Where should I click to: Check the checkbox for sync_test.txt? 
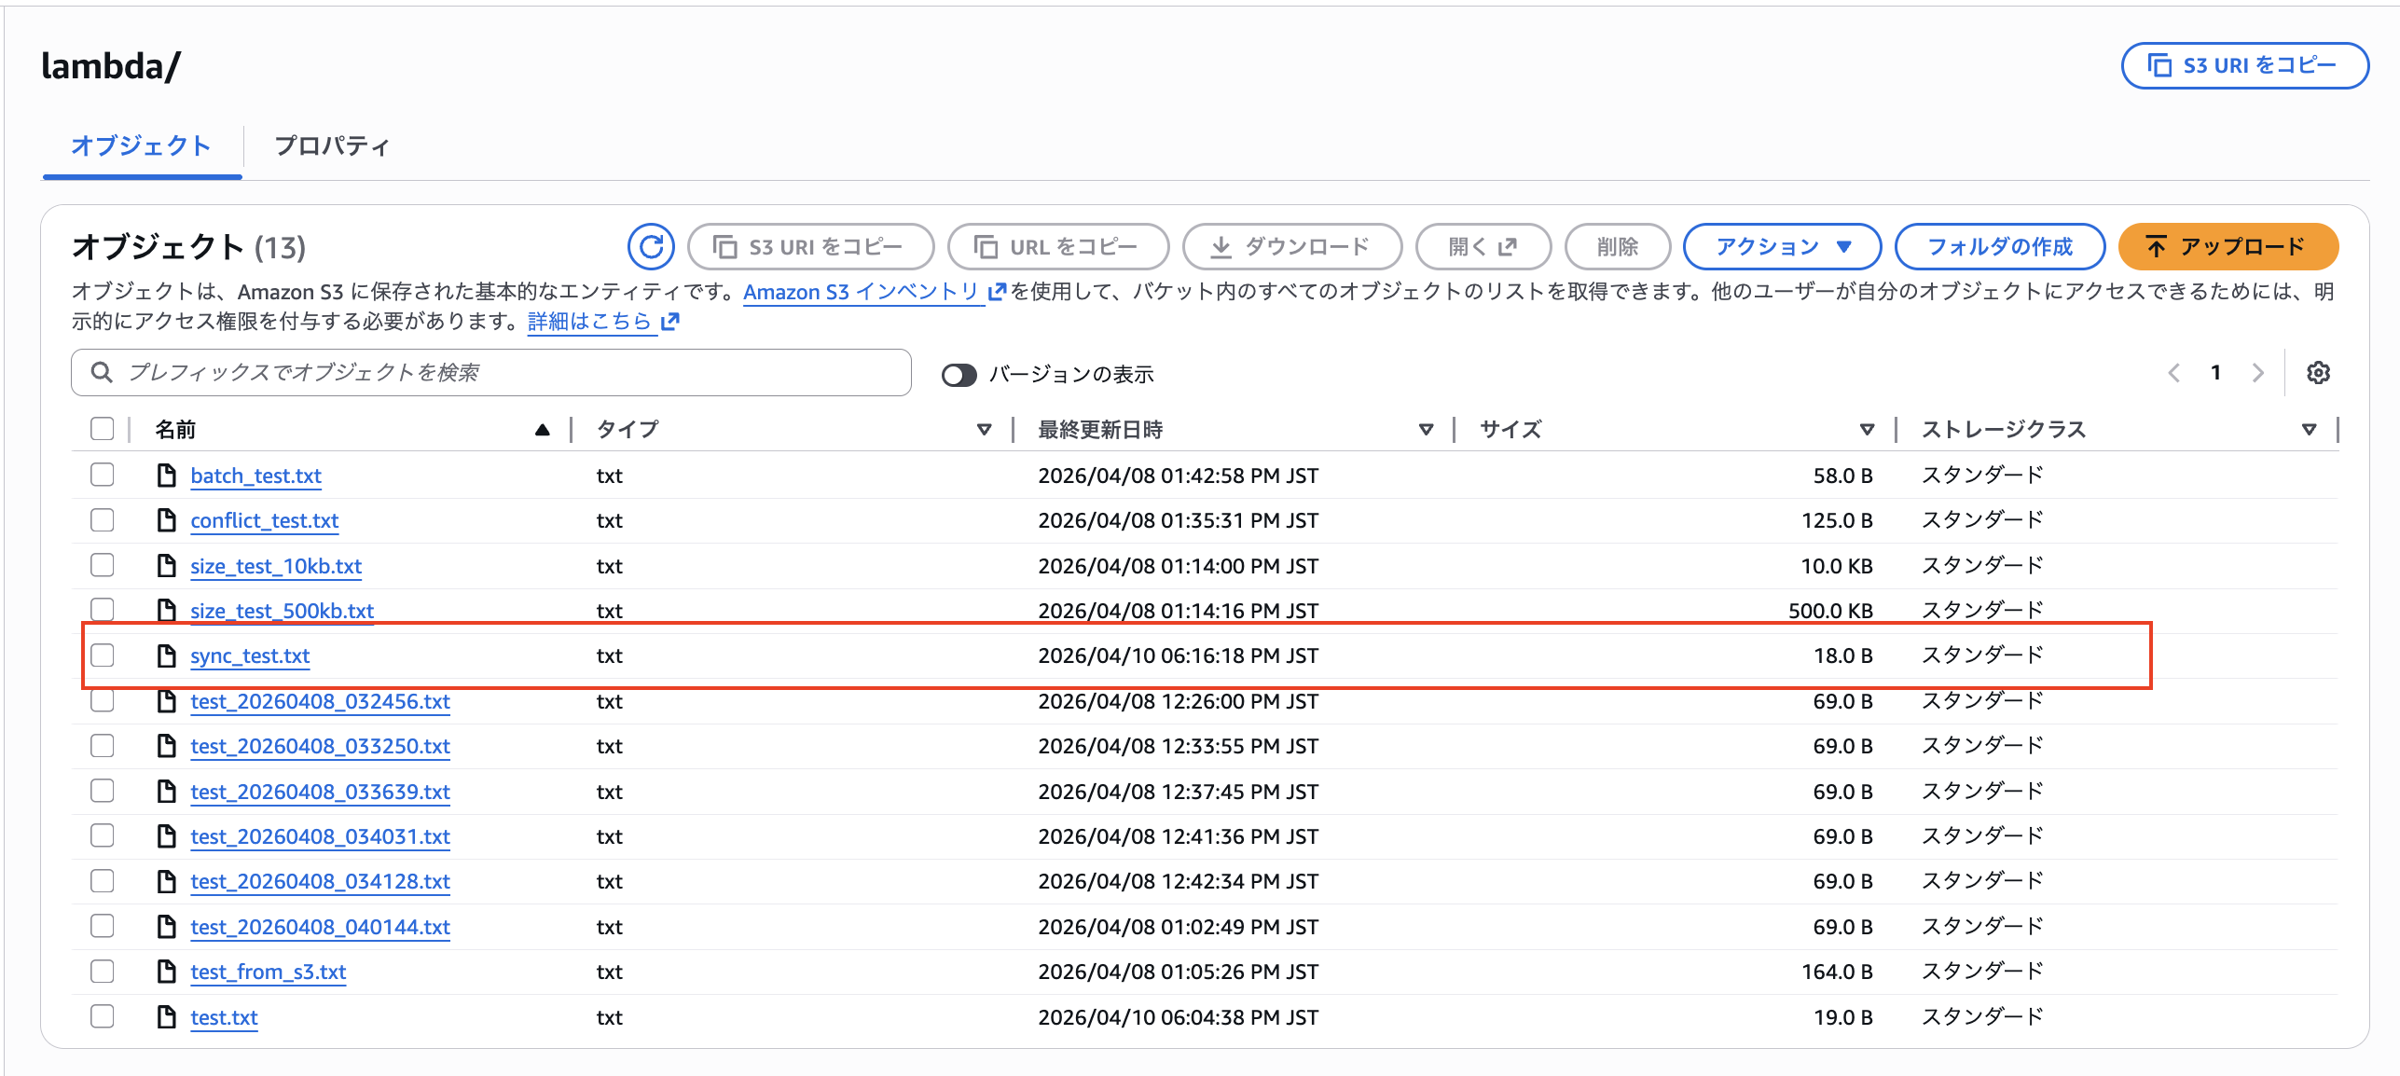click(x=102, y=655)
